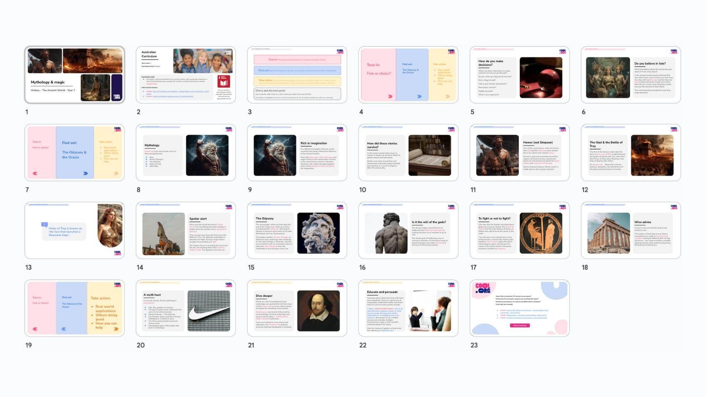Viewport: 706px width, 397px height.
Task: Click the Cool.org logo on title slide
Action: (117, 96)
